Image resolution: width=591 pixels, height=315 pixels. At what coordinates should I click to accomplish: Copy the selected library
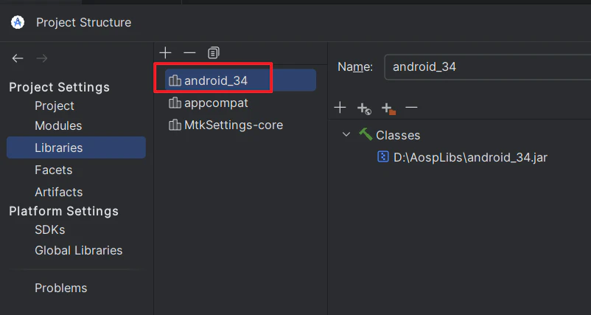coord(213,53)
